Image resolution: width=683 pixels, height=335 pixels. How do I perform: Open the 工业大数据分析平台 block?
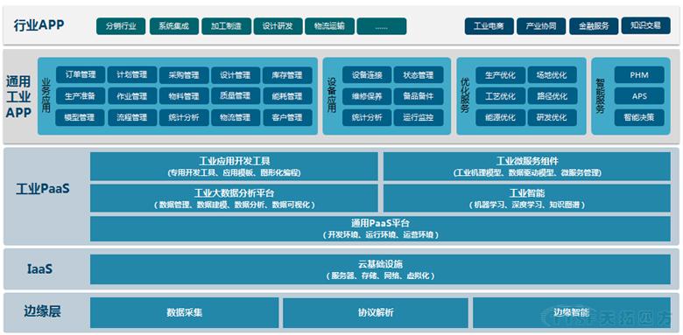234,199
